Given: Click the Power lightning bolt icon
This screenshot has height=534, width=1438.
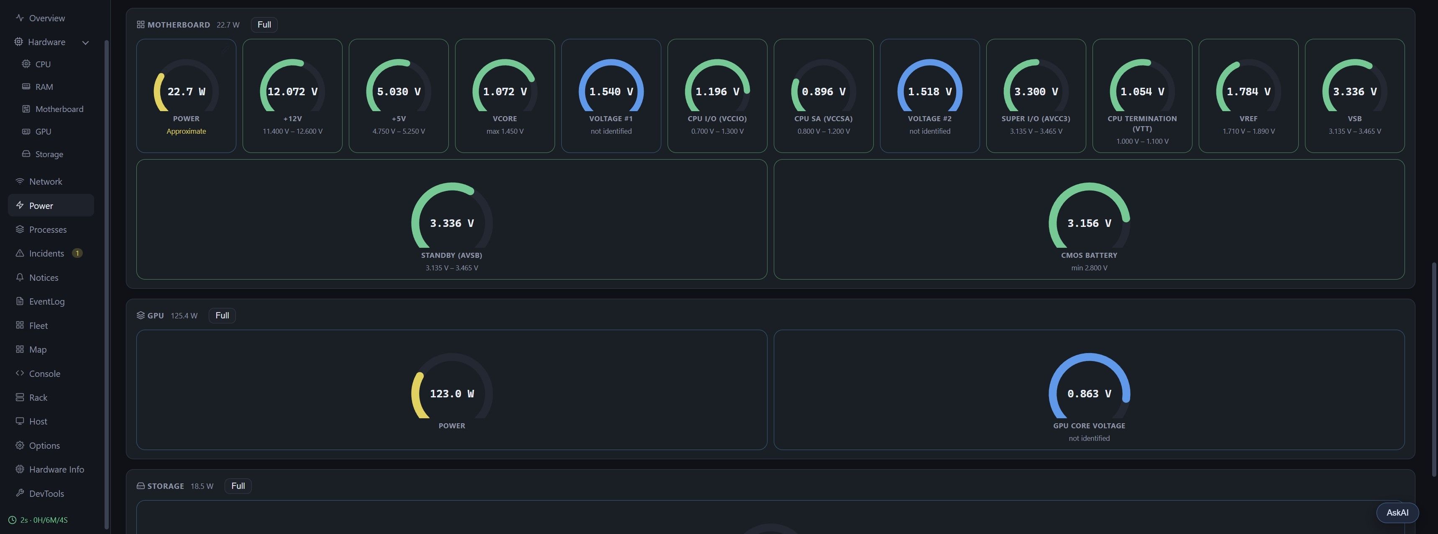Looking at the screenshot, I should click(20, 205).
